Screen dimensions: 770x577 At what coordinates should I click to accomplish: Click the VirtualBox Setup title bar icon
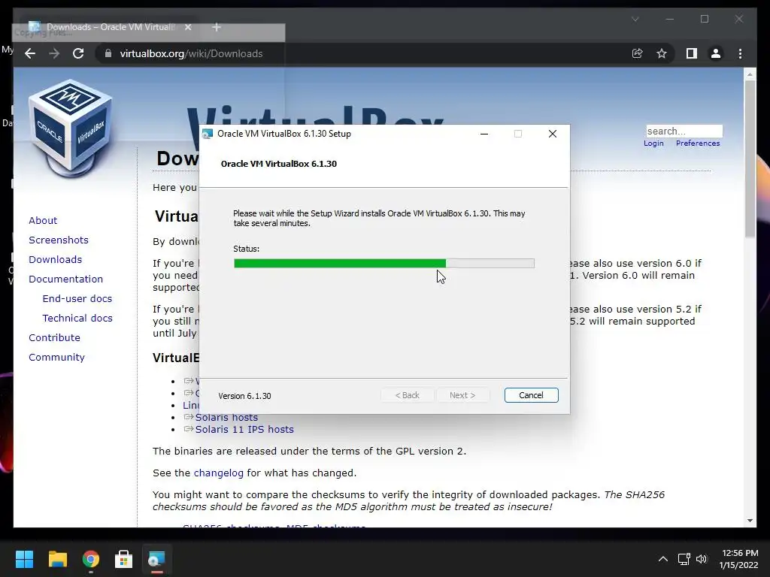coord(208,134)
